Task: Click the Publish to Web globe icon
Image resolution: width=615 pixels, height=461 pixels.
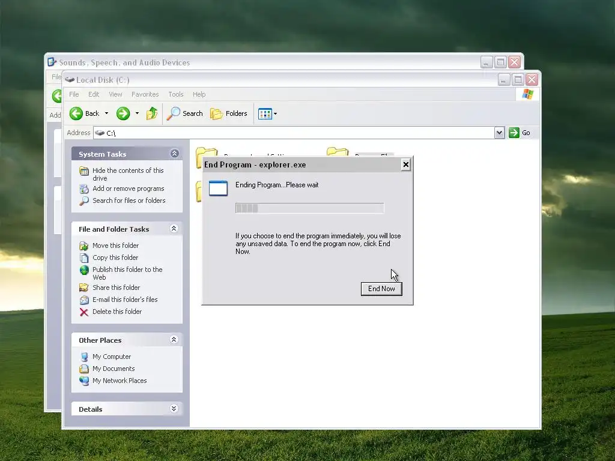Action: tap(84, 270)
